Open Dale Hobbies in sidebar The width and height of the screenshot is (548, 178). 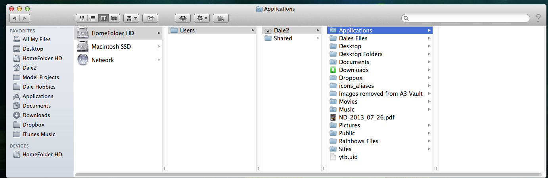click(x=40, y=87)
